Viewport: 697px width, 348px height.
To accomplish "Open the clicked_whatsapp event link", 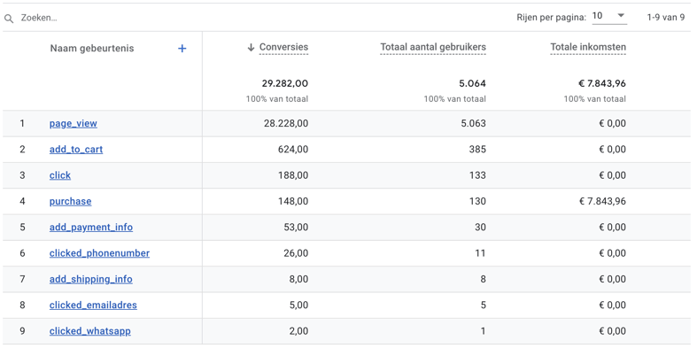I will click(89, 331).
